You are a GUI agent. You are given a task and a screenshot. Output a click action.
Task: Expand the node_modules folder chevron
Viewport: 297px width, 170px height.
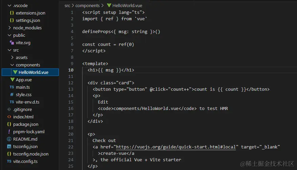9,28
